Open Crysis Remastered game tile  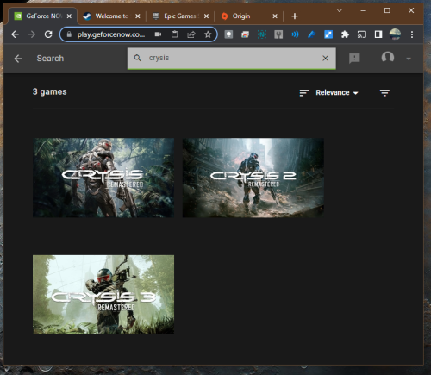[x=103, y=178]
